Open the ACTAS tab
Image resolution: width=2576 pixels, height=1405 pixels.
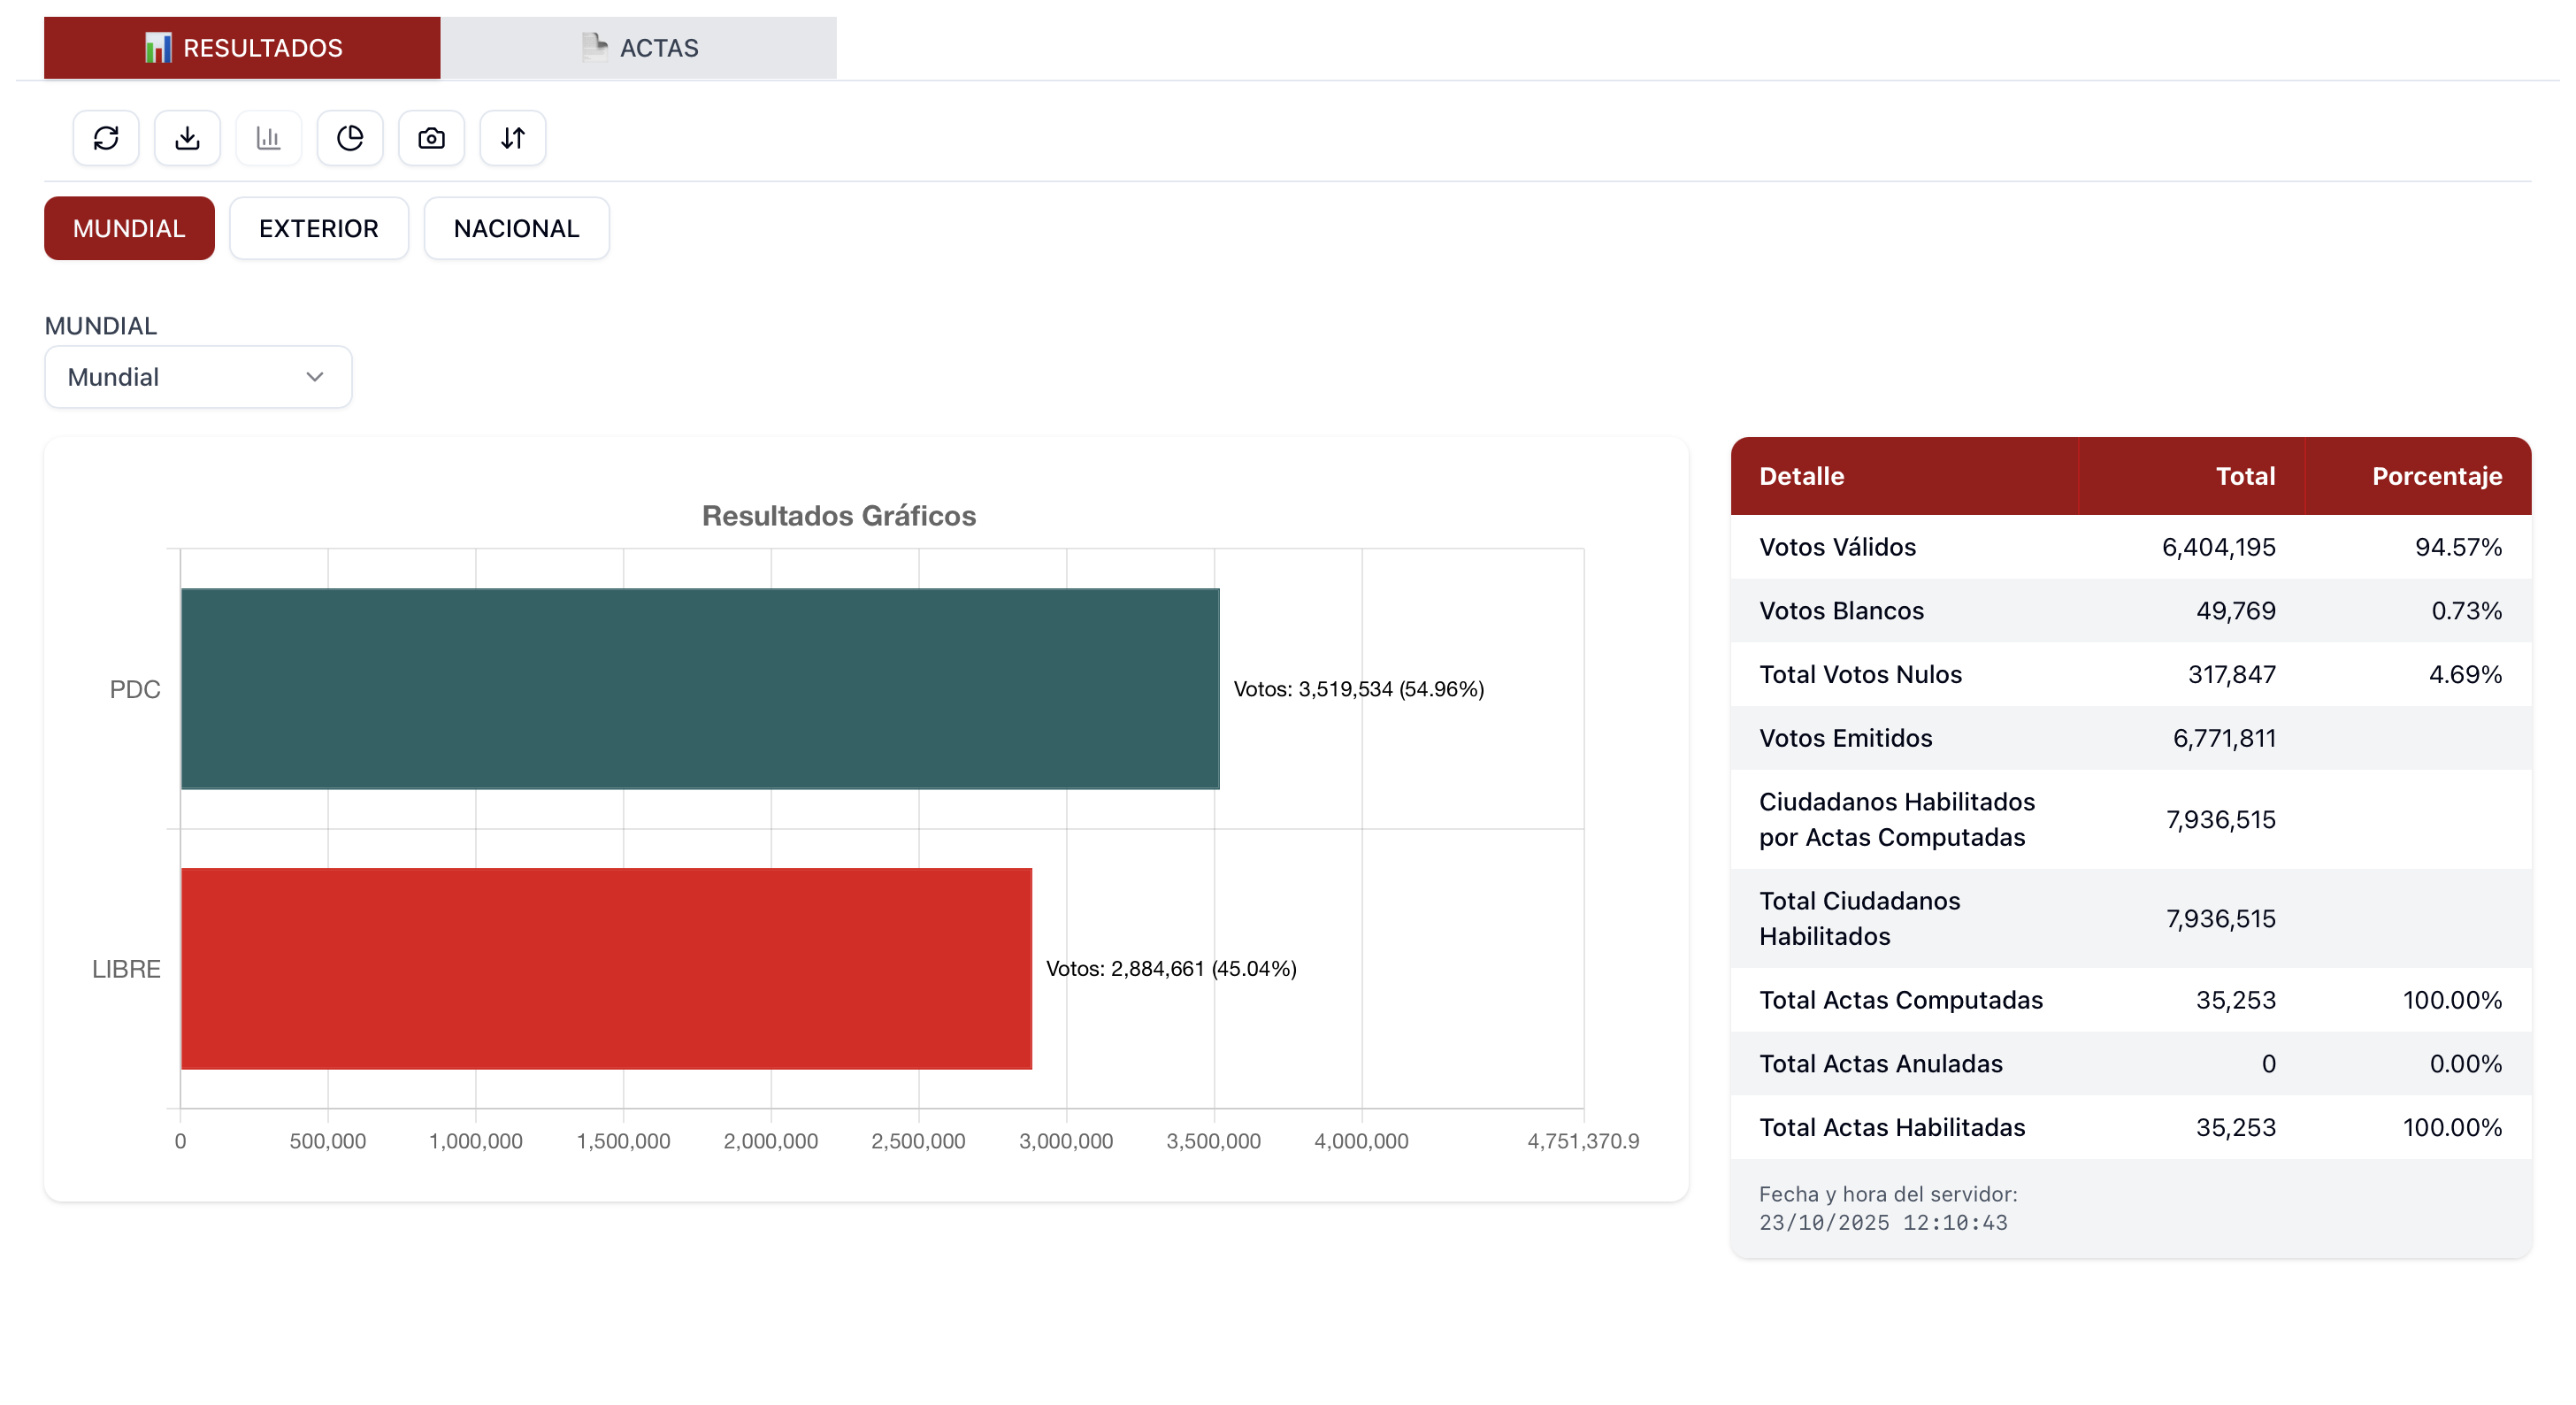point(639,48)
